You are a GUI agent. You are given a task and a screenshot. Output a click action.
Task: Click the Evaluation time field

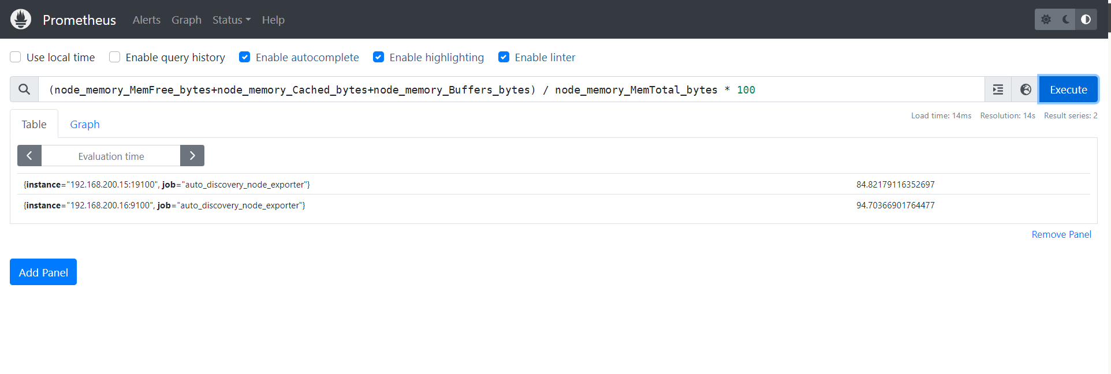click(x=111, y=156)
